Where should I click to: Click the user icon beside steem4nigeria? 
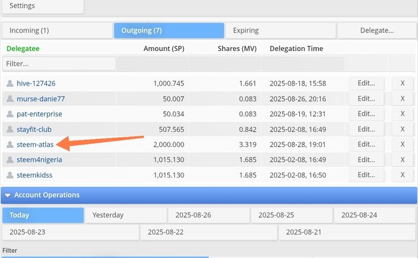(10, 159)
